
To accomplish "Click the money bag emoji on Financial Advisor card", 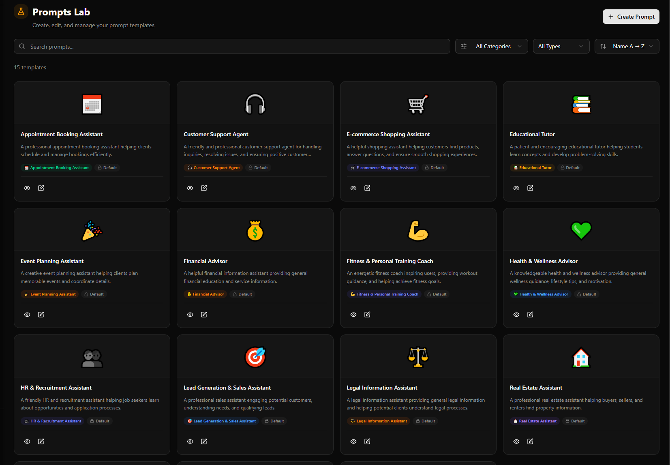I will 255,231.
